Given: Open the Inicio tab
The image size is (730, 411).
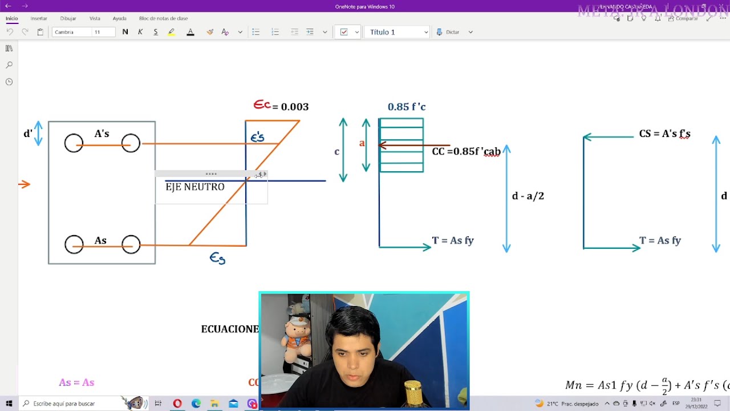Looking at the screenshot, I should 12,18.
